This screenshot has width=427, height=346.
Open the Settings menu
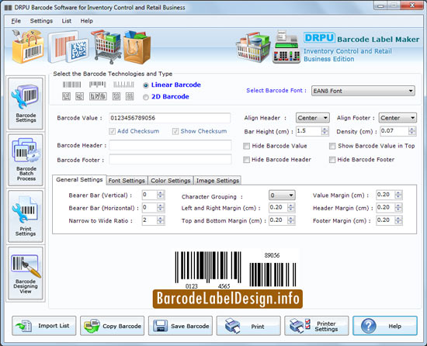[41, 21]
